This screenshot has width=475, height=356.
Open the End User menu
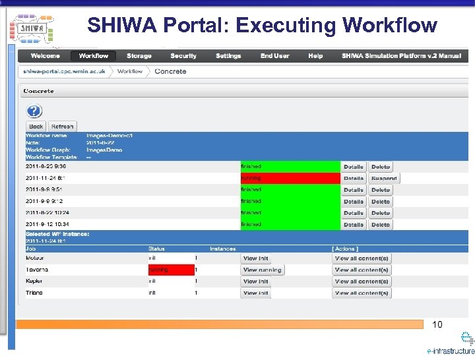click(x=274, y=55)
